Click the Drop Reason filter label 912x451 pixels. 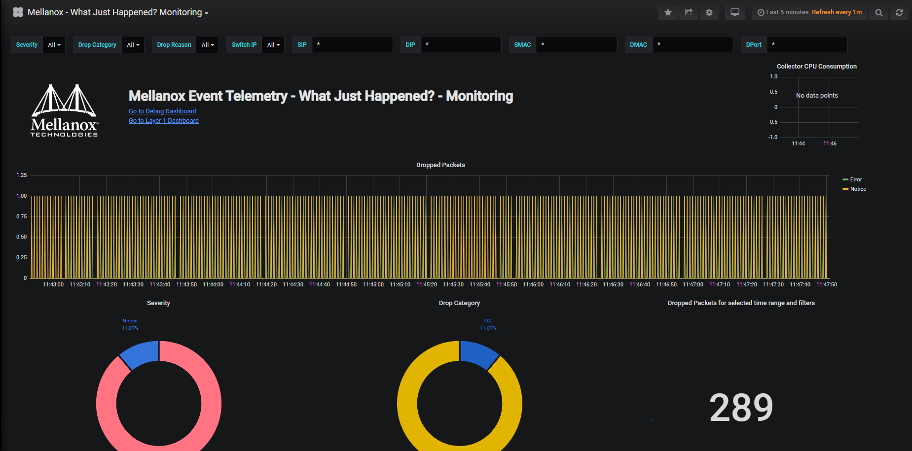tap(174, 45)
